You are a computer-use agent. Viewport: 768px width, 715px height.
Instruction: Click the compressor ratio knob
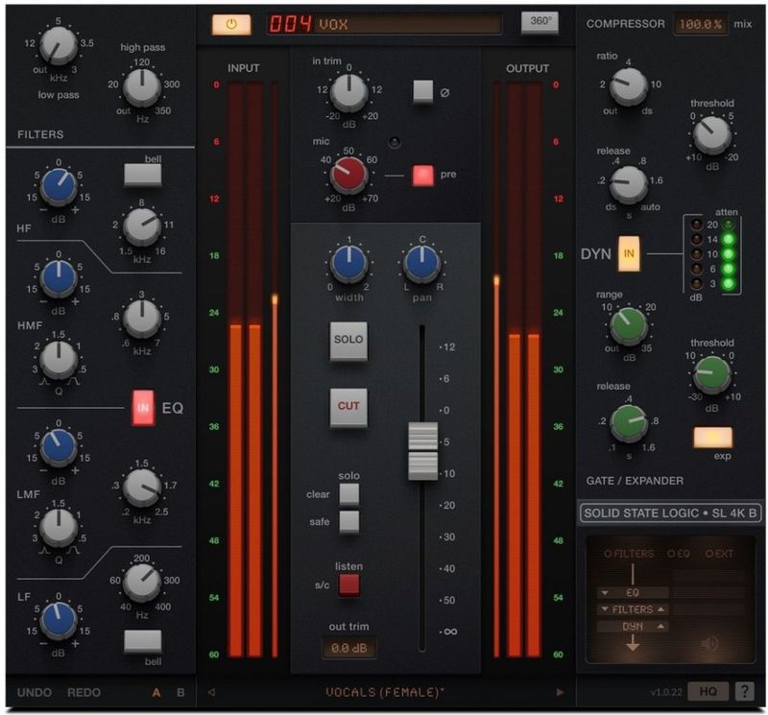pos(629,86)
